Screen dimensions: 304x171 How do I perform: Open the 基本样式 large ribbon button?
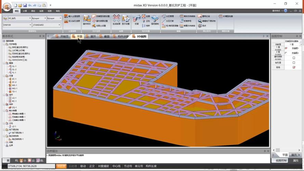point(87,20)
